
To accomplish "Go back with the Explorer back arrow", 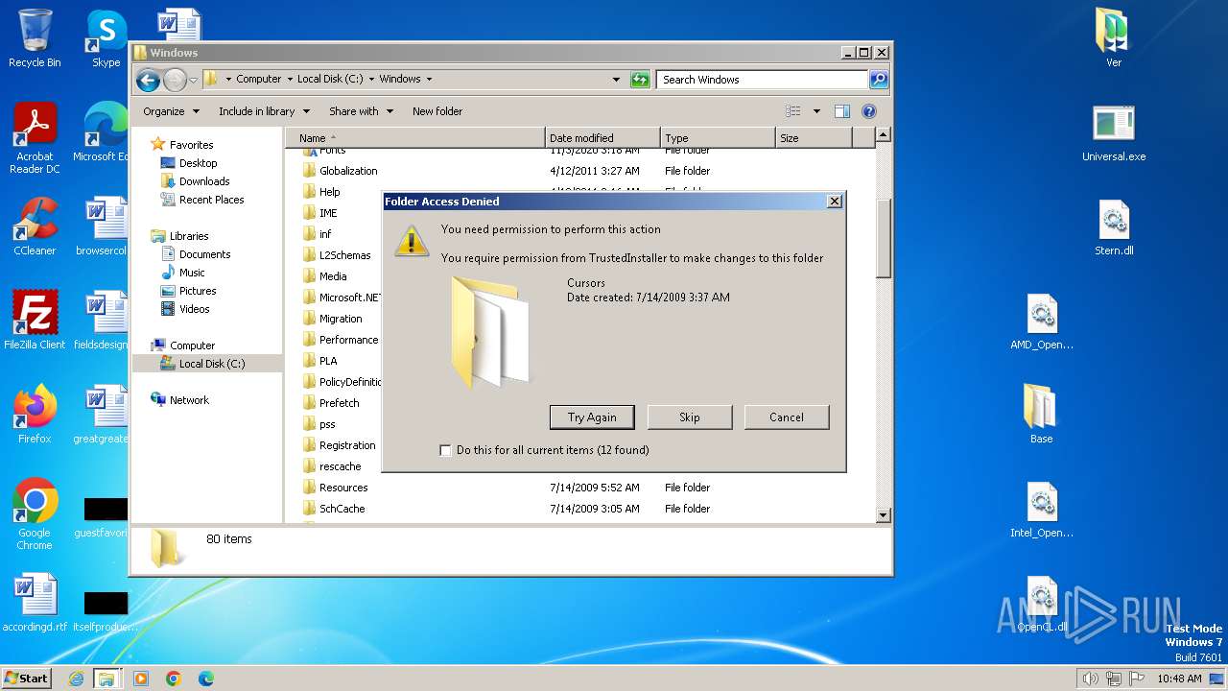I will 148,80.
